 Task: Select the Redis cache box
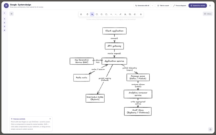[x=81, y=78]
